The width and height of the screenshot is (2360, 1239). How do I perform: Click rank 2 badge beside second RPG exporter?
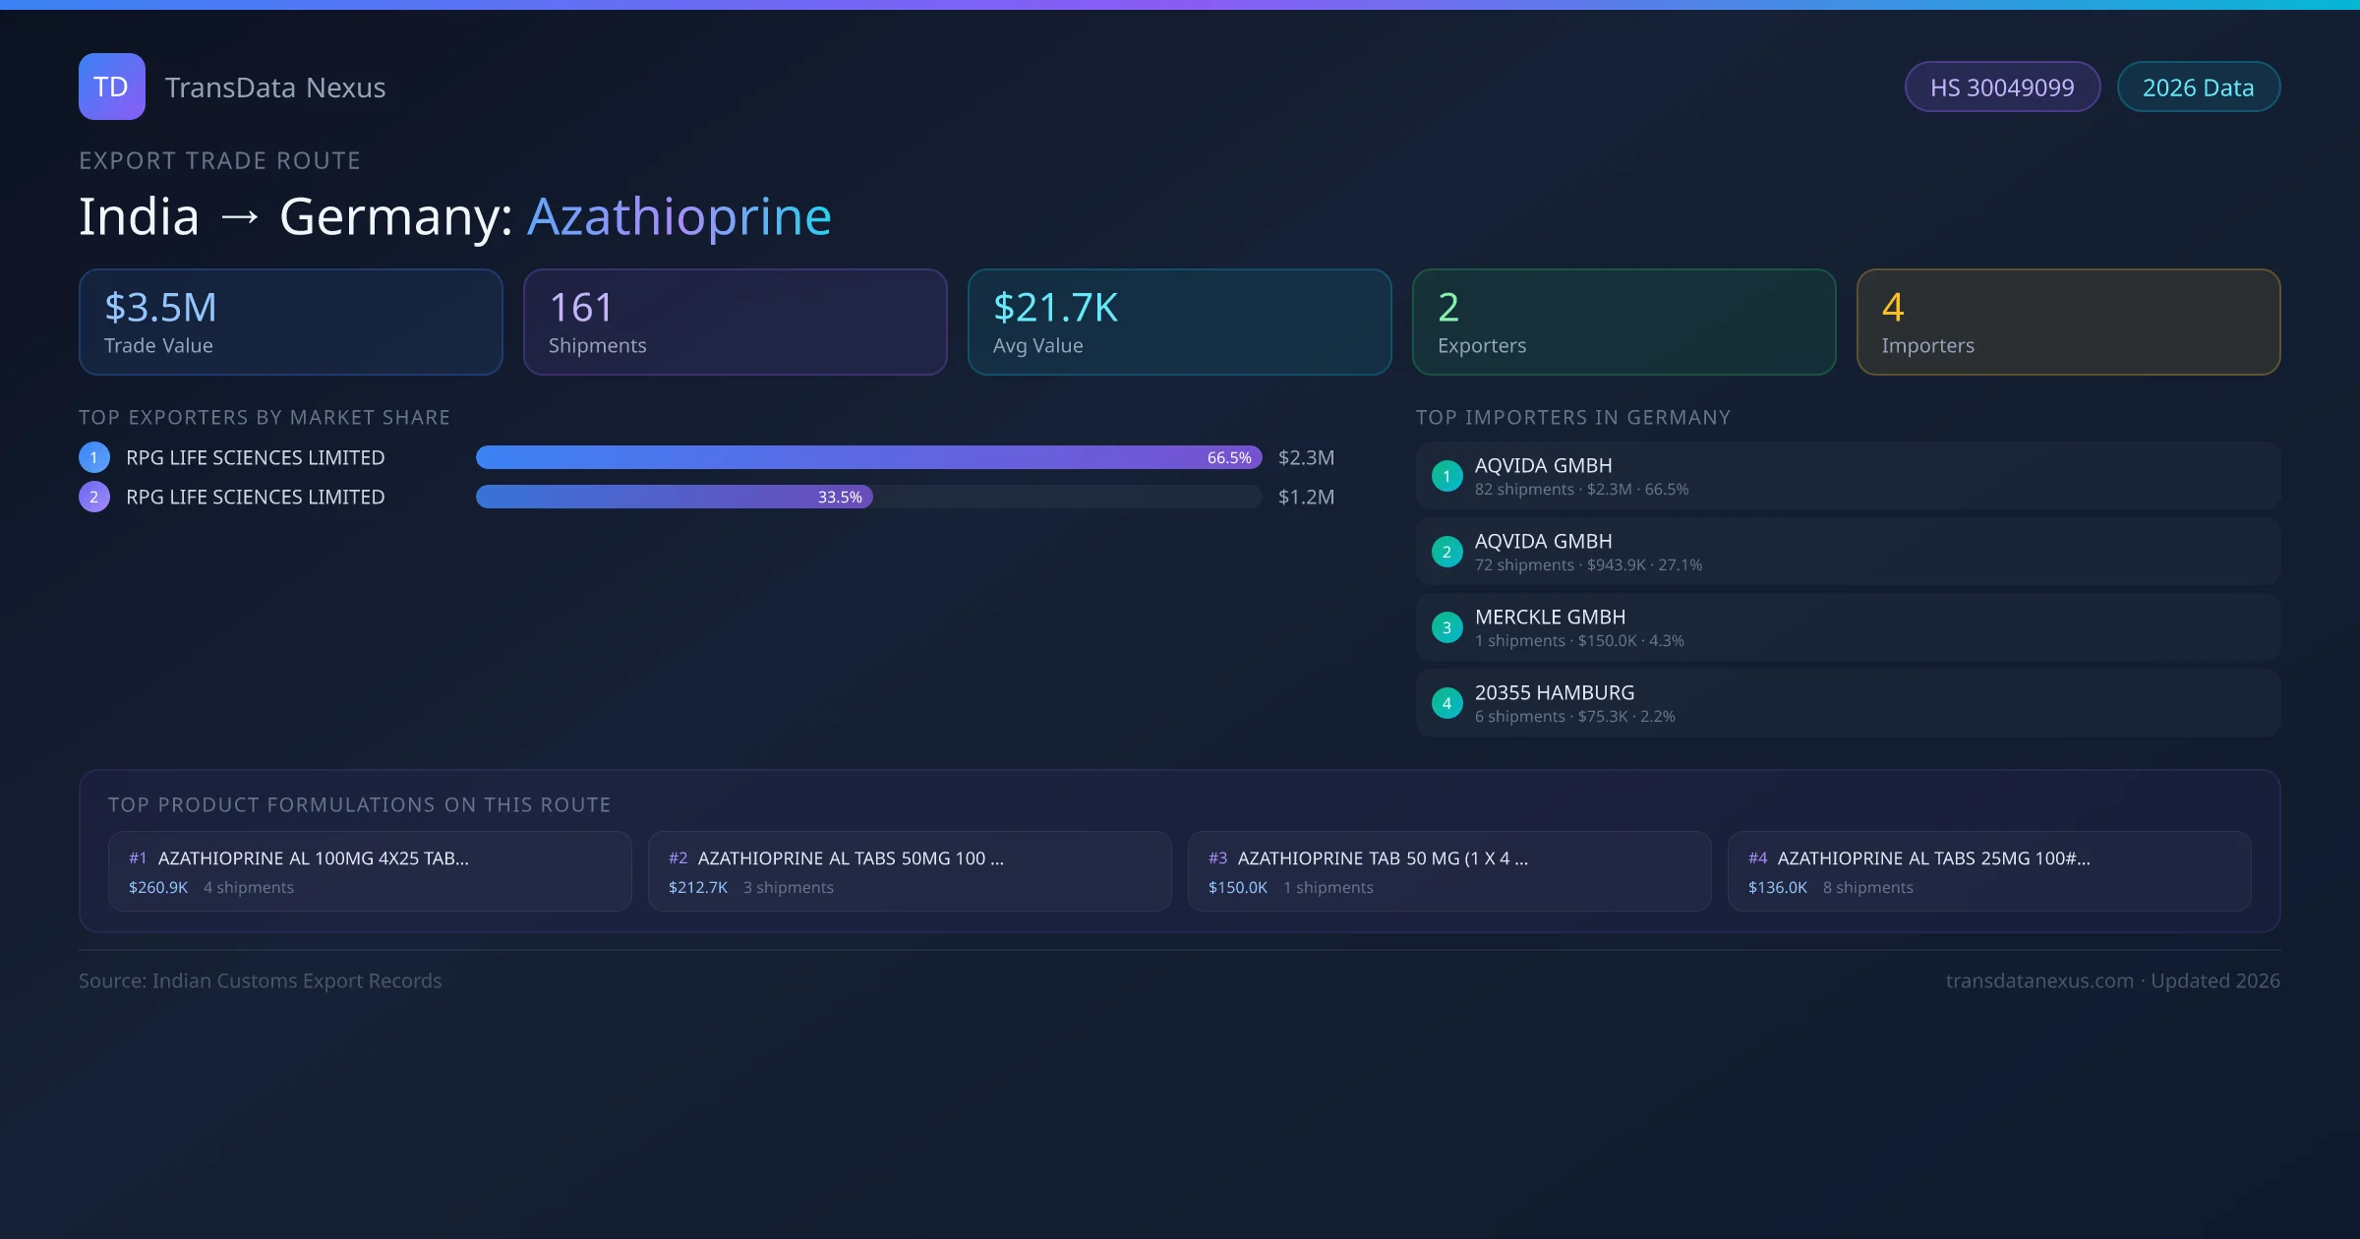94,497
